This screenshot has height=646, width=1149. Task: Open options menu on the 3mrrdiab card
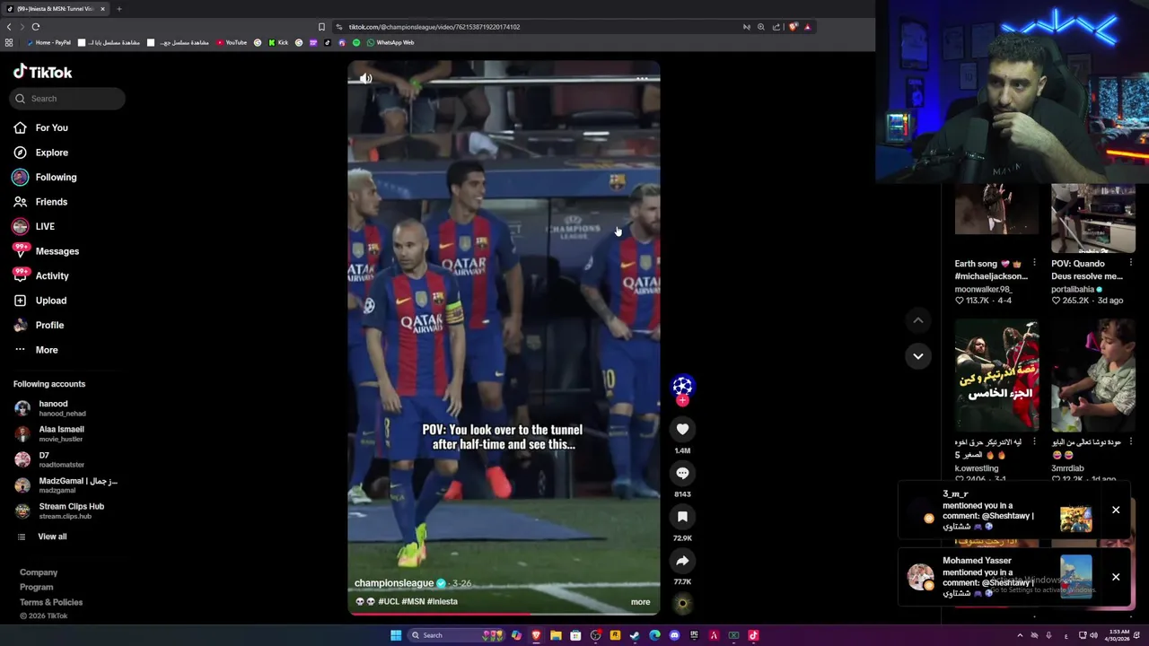[1131, 442]
